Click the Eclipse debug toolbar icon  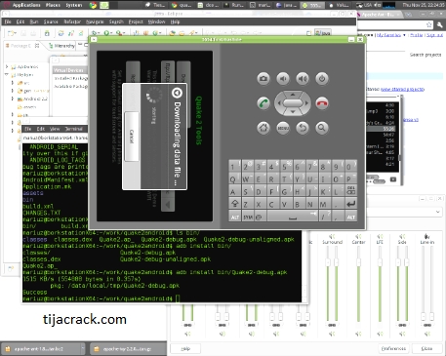94,33
